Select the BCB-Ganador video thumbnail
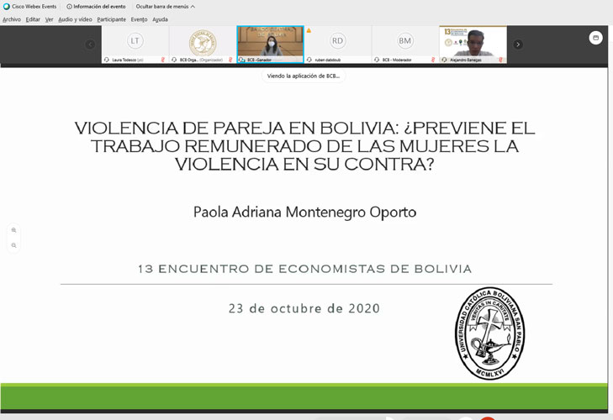Screen dimensions: 613x420 [270, 42]
